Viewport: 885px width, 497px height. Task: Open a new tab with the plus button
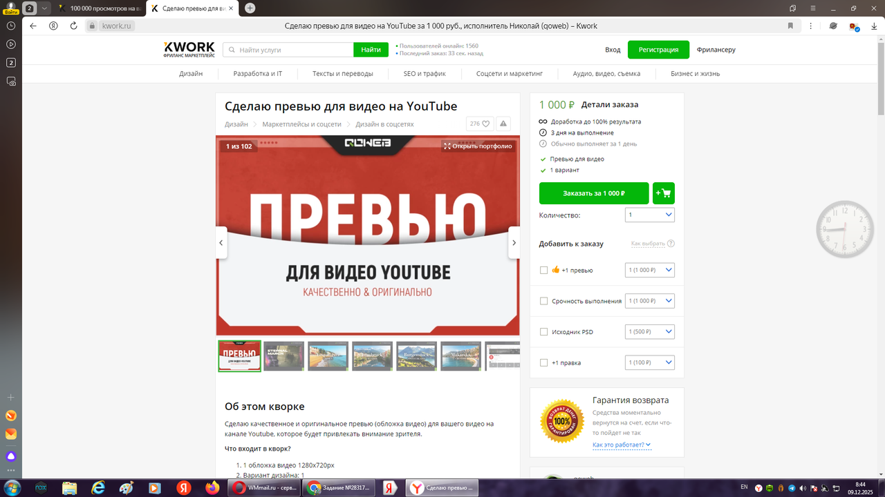coord(250,8)
